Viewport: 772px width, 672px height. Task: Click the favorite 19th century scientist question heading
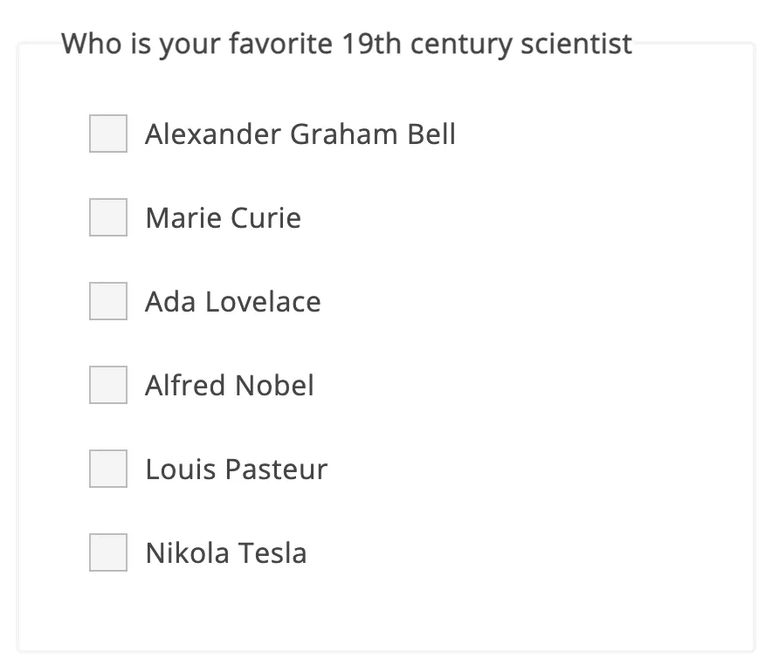tap(347, 44)
